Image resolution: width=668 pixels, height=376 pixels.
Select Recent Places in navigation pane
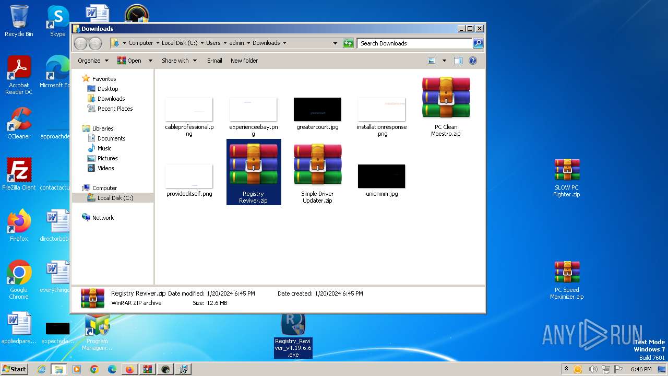[x=115, y=109]
